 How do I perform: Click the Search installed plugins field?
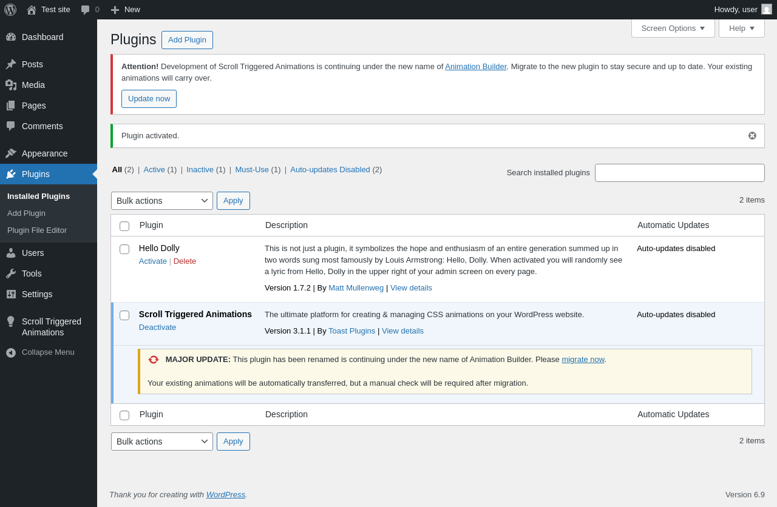pos(679,173)
